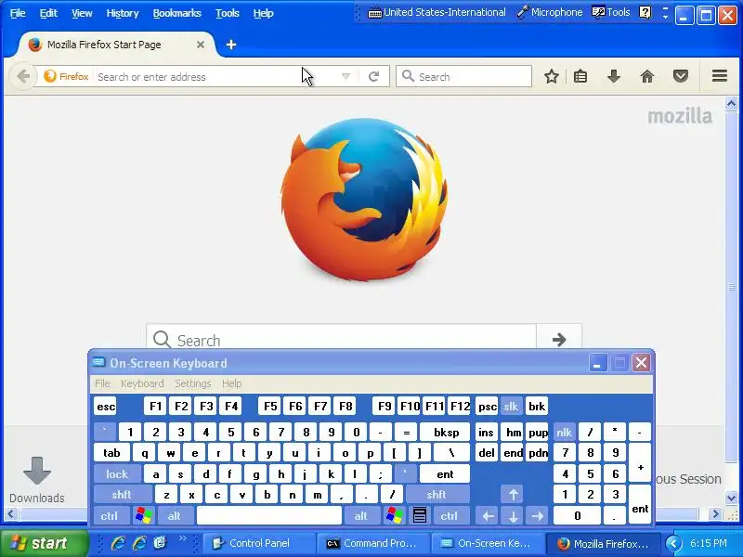Open the Firefox File menu
Viewport: 743px width, 557px height.
coord(18,13)
